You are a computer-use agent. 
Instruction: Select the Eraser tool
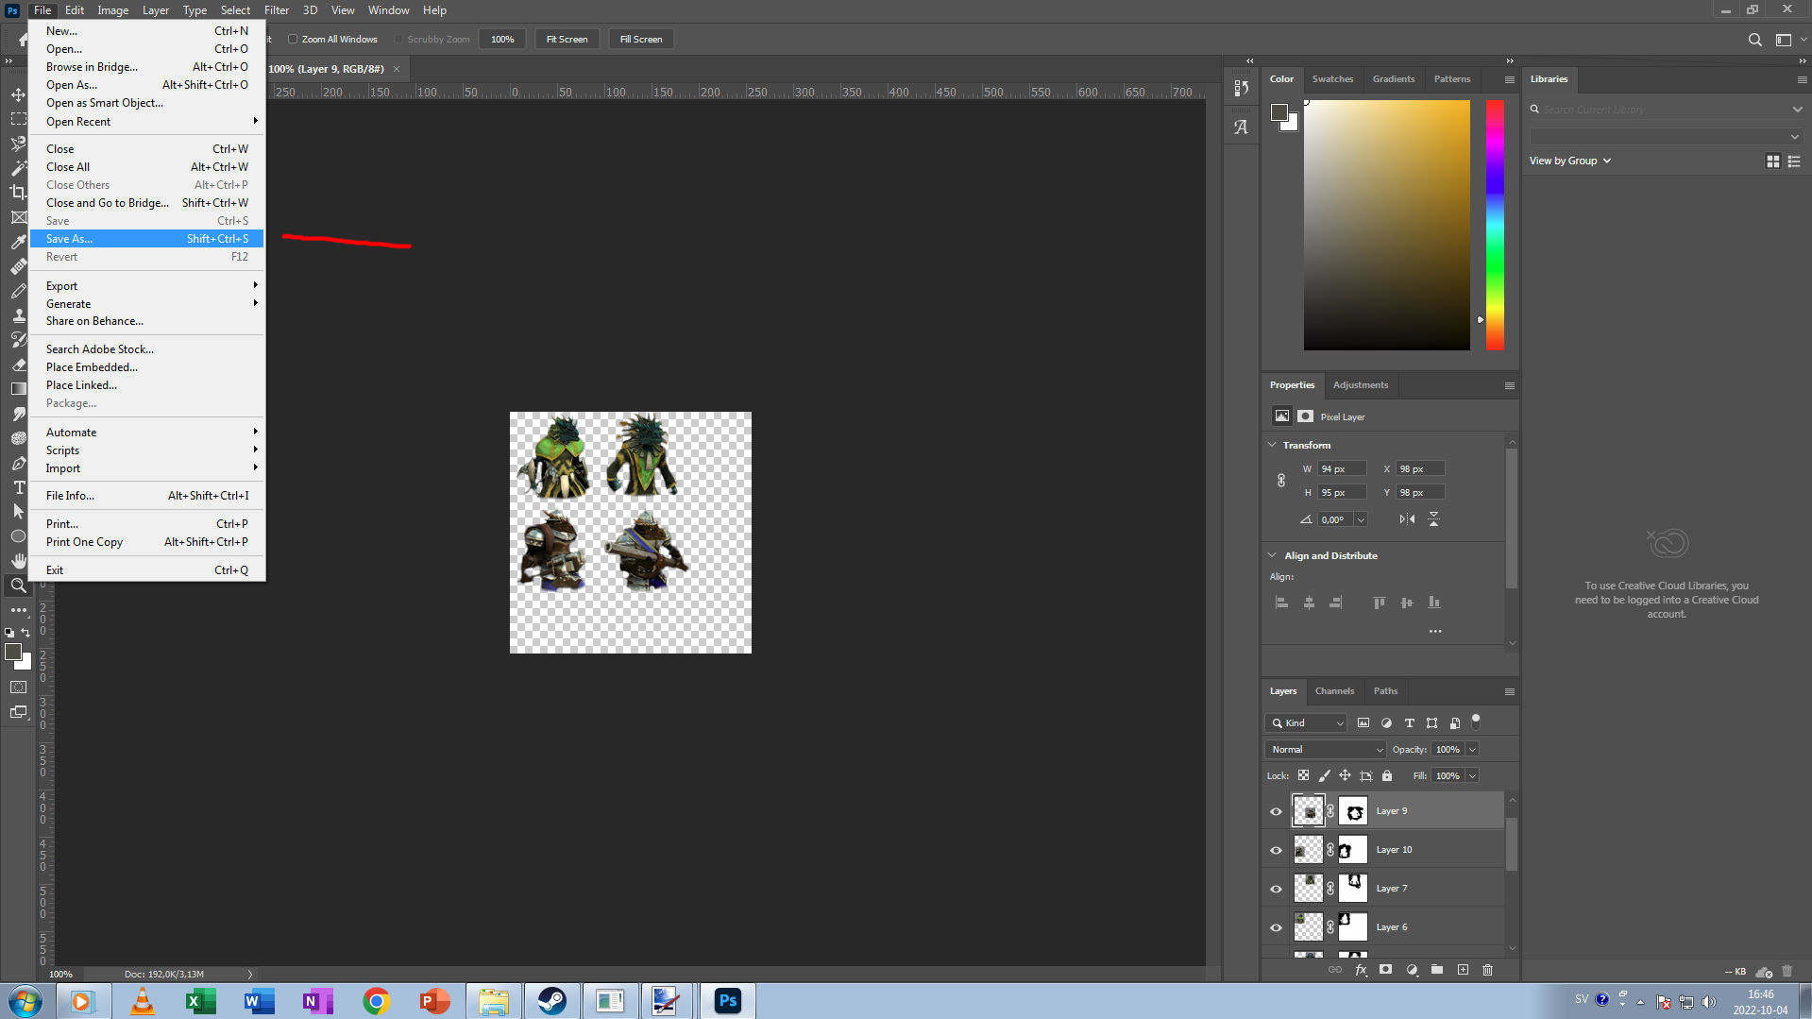point(18,365)
